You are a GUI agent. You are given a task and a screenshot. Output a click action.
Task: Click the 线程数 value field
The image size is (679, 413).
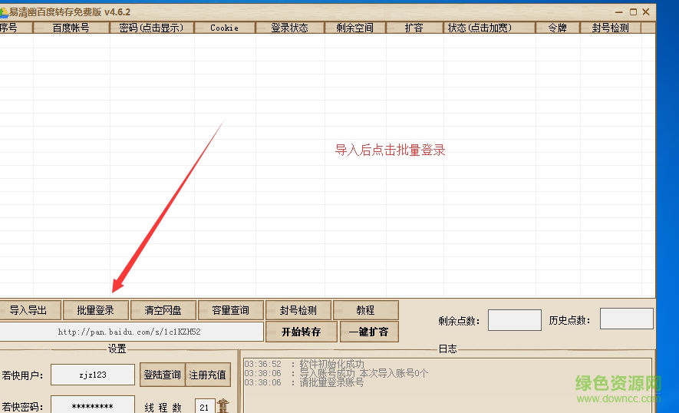(x=205, y=407)
